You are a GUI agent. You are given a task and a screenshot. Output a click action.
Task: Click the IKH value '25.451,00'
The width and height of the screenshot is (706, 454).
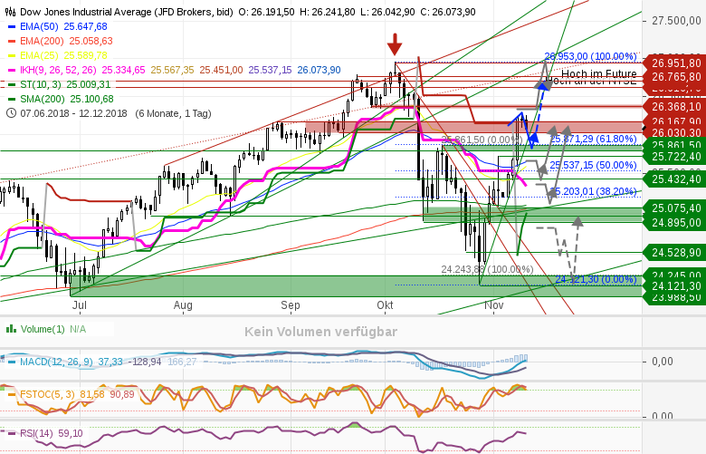[x=221, y=70]
